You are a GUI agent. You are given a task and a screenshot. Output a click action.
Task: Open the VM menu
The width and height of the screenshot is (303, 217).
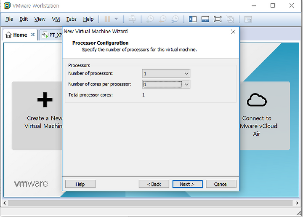(x=56, y=19)
